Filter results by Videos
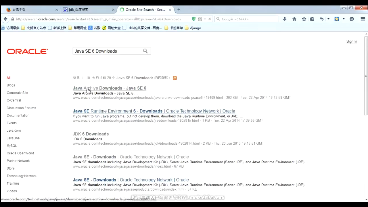The height and width of the screenshot is (207, 368). tap(12, 191)
